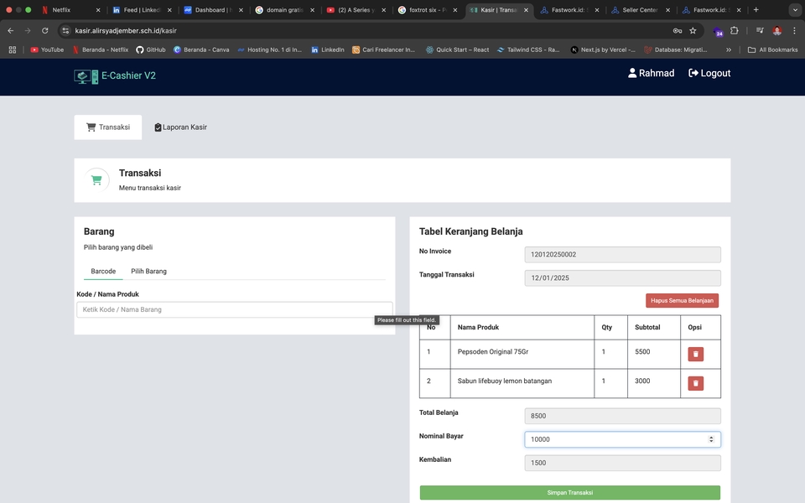Click the Nama Produk column header
This screenshot has width=805, height=503.
point(478,328)
